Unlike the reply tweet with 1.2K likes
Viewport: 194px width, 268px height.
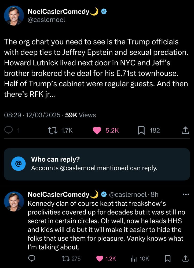click(x=100, y=258)
